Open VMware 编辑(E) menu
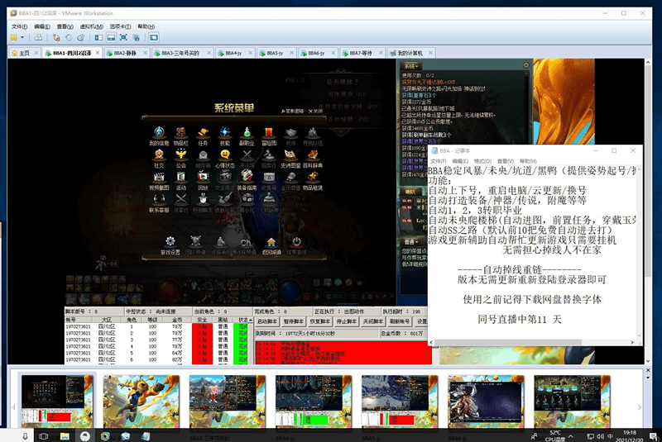The image size is (662, 442). click(42, 26)
